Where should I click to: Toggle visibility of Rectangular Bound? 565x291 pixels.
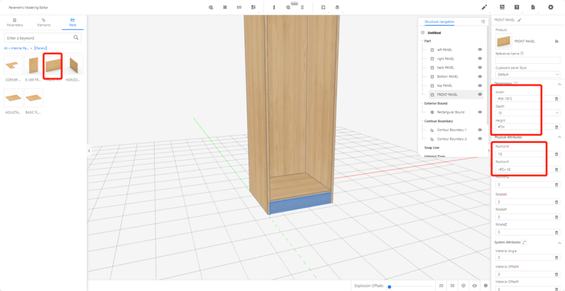[480, 112]
